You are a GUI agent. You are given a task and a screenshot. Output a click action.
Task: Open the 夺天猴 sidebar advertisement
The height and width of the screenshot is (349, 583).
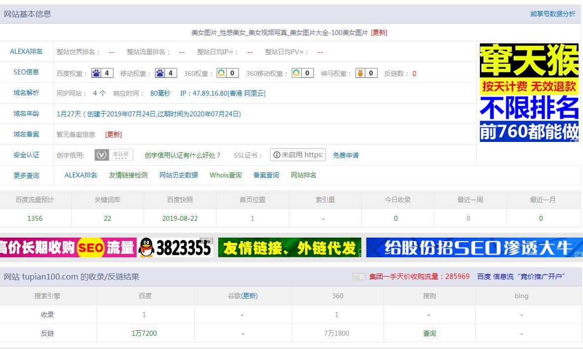pyautogui.click(x=529, y=93)
